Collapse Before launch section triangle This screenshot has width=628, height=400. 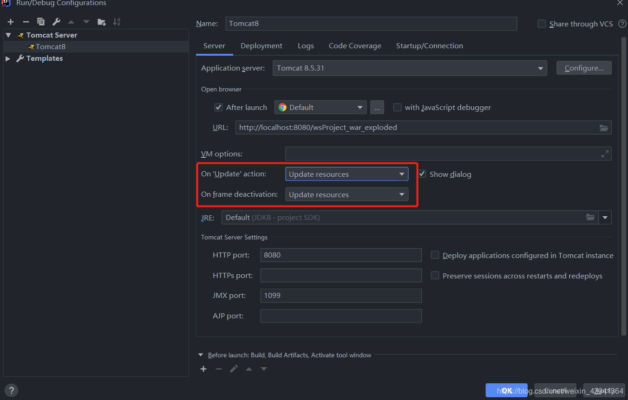201,355
